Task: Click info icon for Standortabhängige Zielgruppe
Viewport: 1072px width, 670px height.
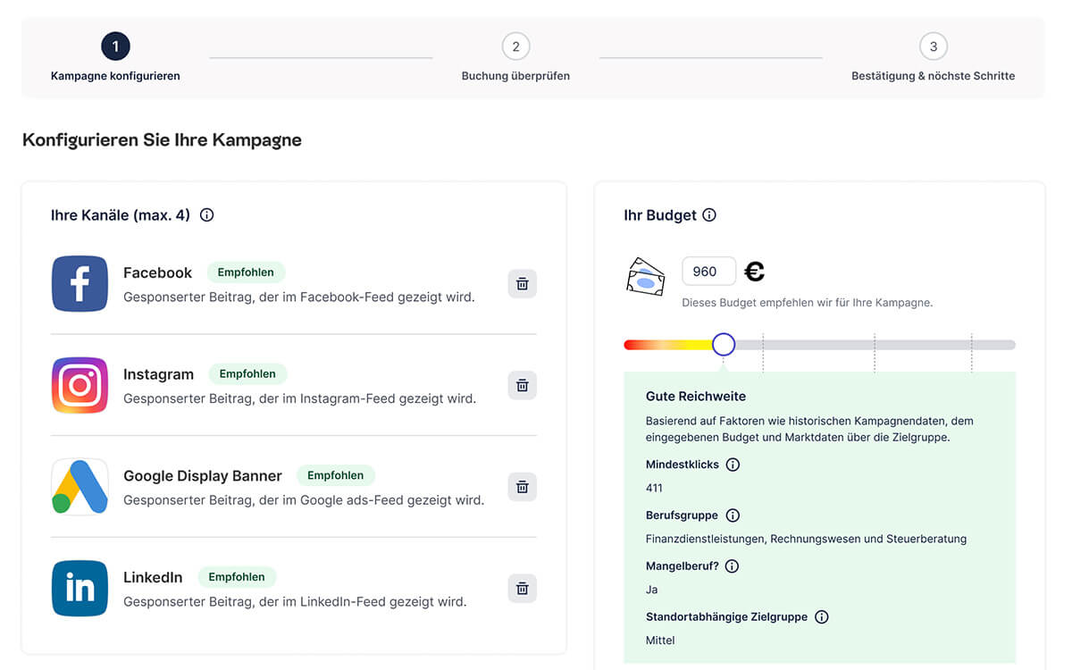Action: [822, 617]
